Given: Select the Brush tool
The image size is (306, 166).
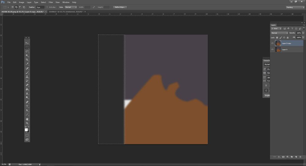Looking at the screenshot, I should [x=27, y=73].
